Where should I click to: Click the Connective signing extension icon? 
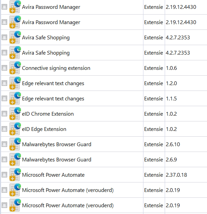[x=15, y=68]
